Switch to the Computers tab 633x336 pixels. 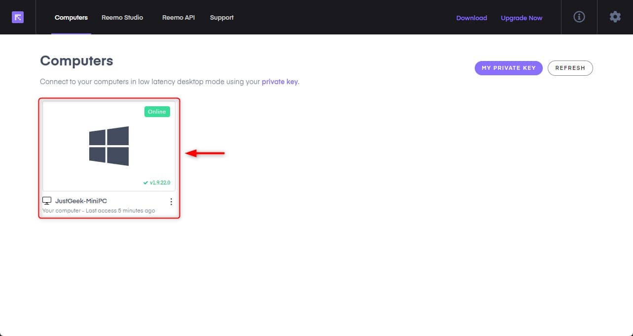click(x=71, y=17)
